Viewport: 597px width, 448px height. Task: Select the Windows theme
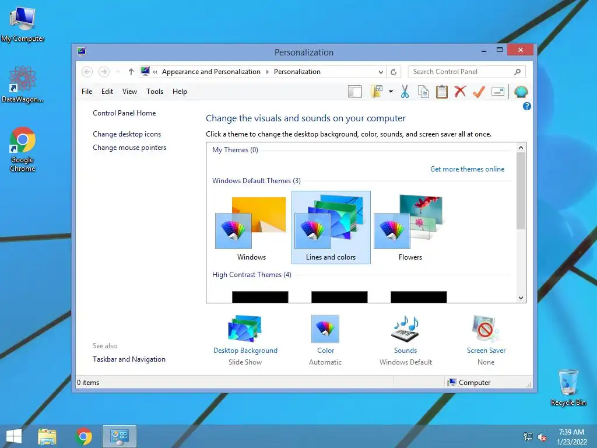point(251,228)
